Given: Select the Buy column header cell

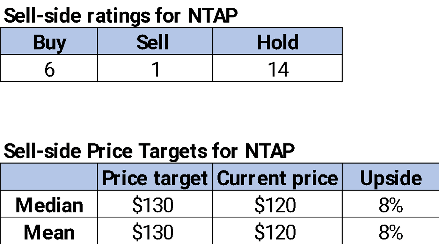Looking at the screenshot, I should point(49,42).
